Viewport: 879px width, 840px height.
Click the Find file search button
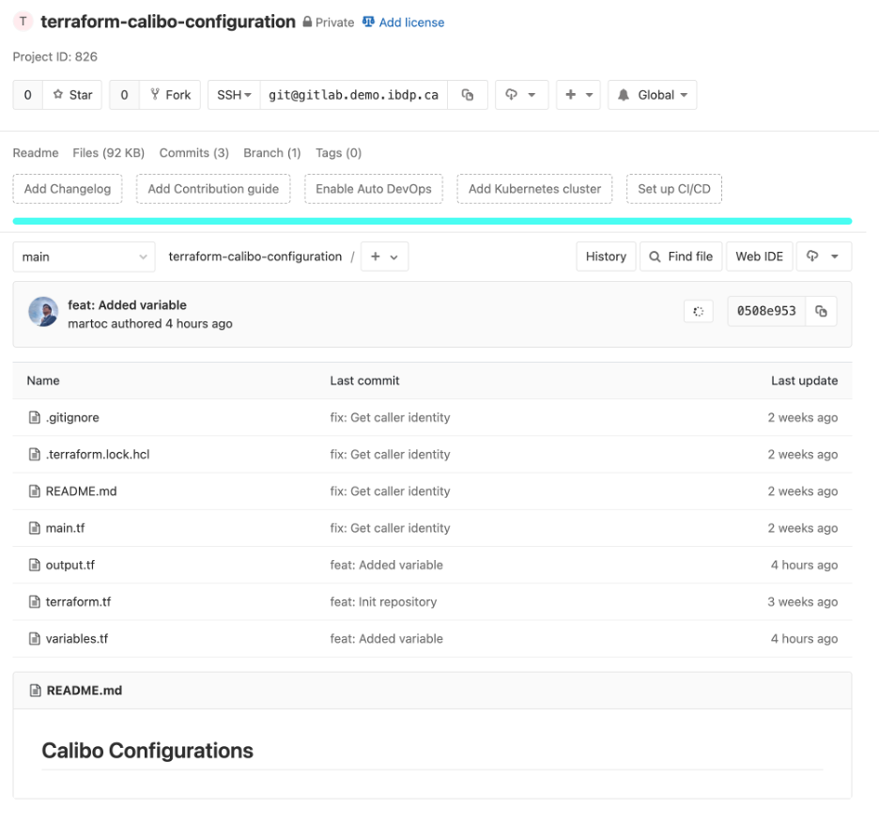pyautogui.click(x=681, y=257)
